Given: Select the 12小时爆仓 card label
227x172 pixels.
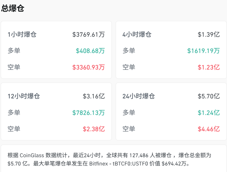Looking at the screenshot, I should pos(24,96).
